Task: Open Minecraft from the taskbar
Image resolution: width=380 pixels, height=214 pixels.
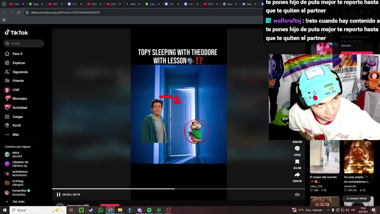Action: (x=81, y=210)
